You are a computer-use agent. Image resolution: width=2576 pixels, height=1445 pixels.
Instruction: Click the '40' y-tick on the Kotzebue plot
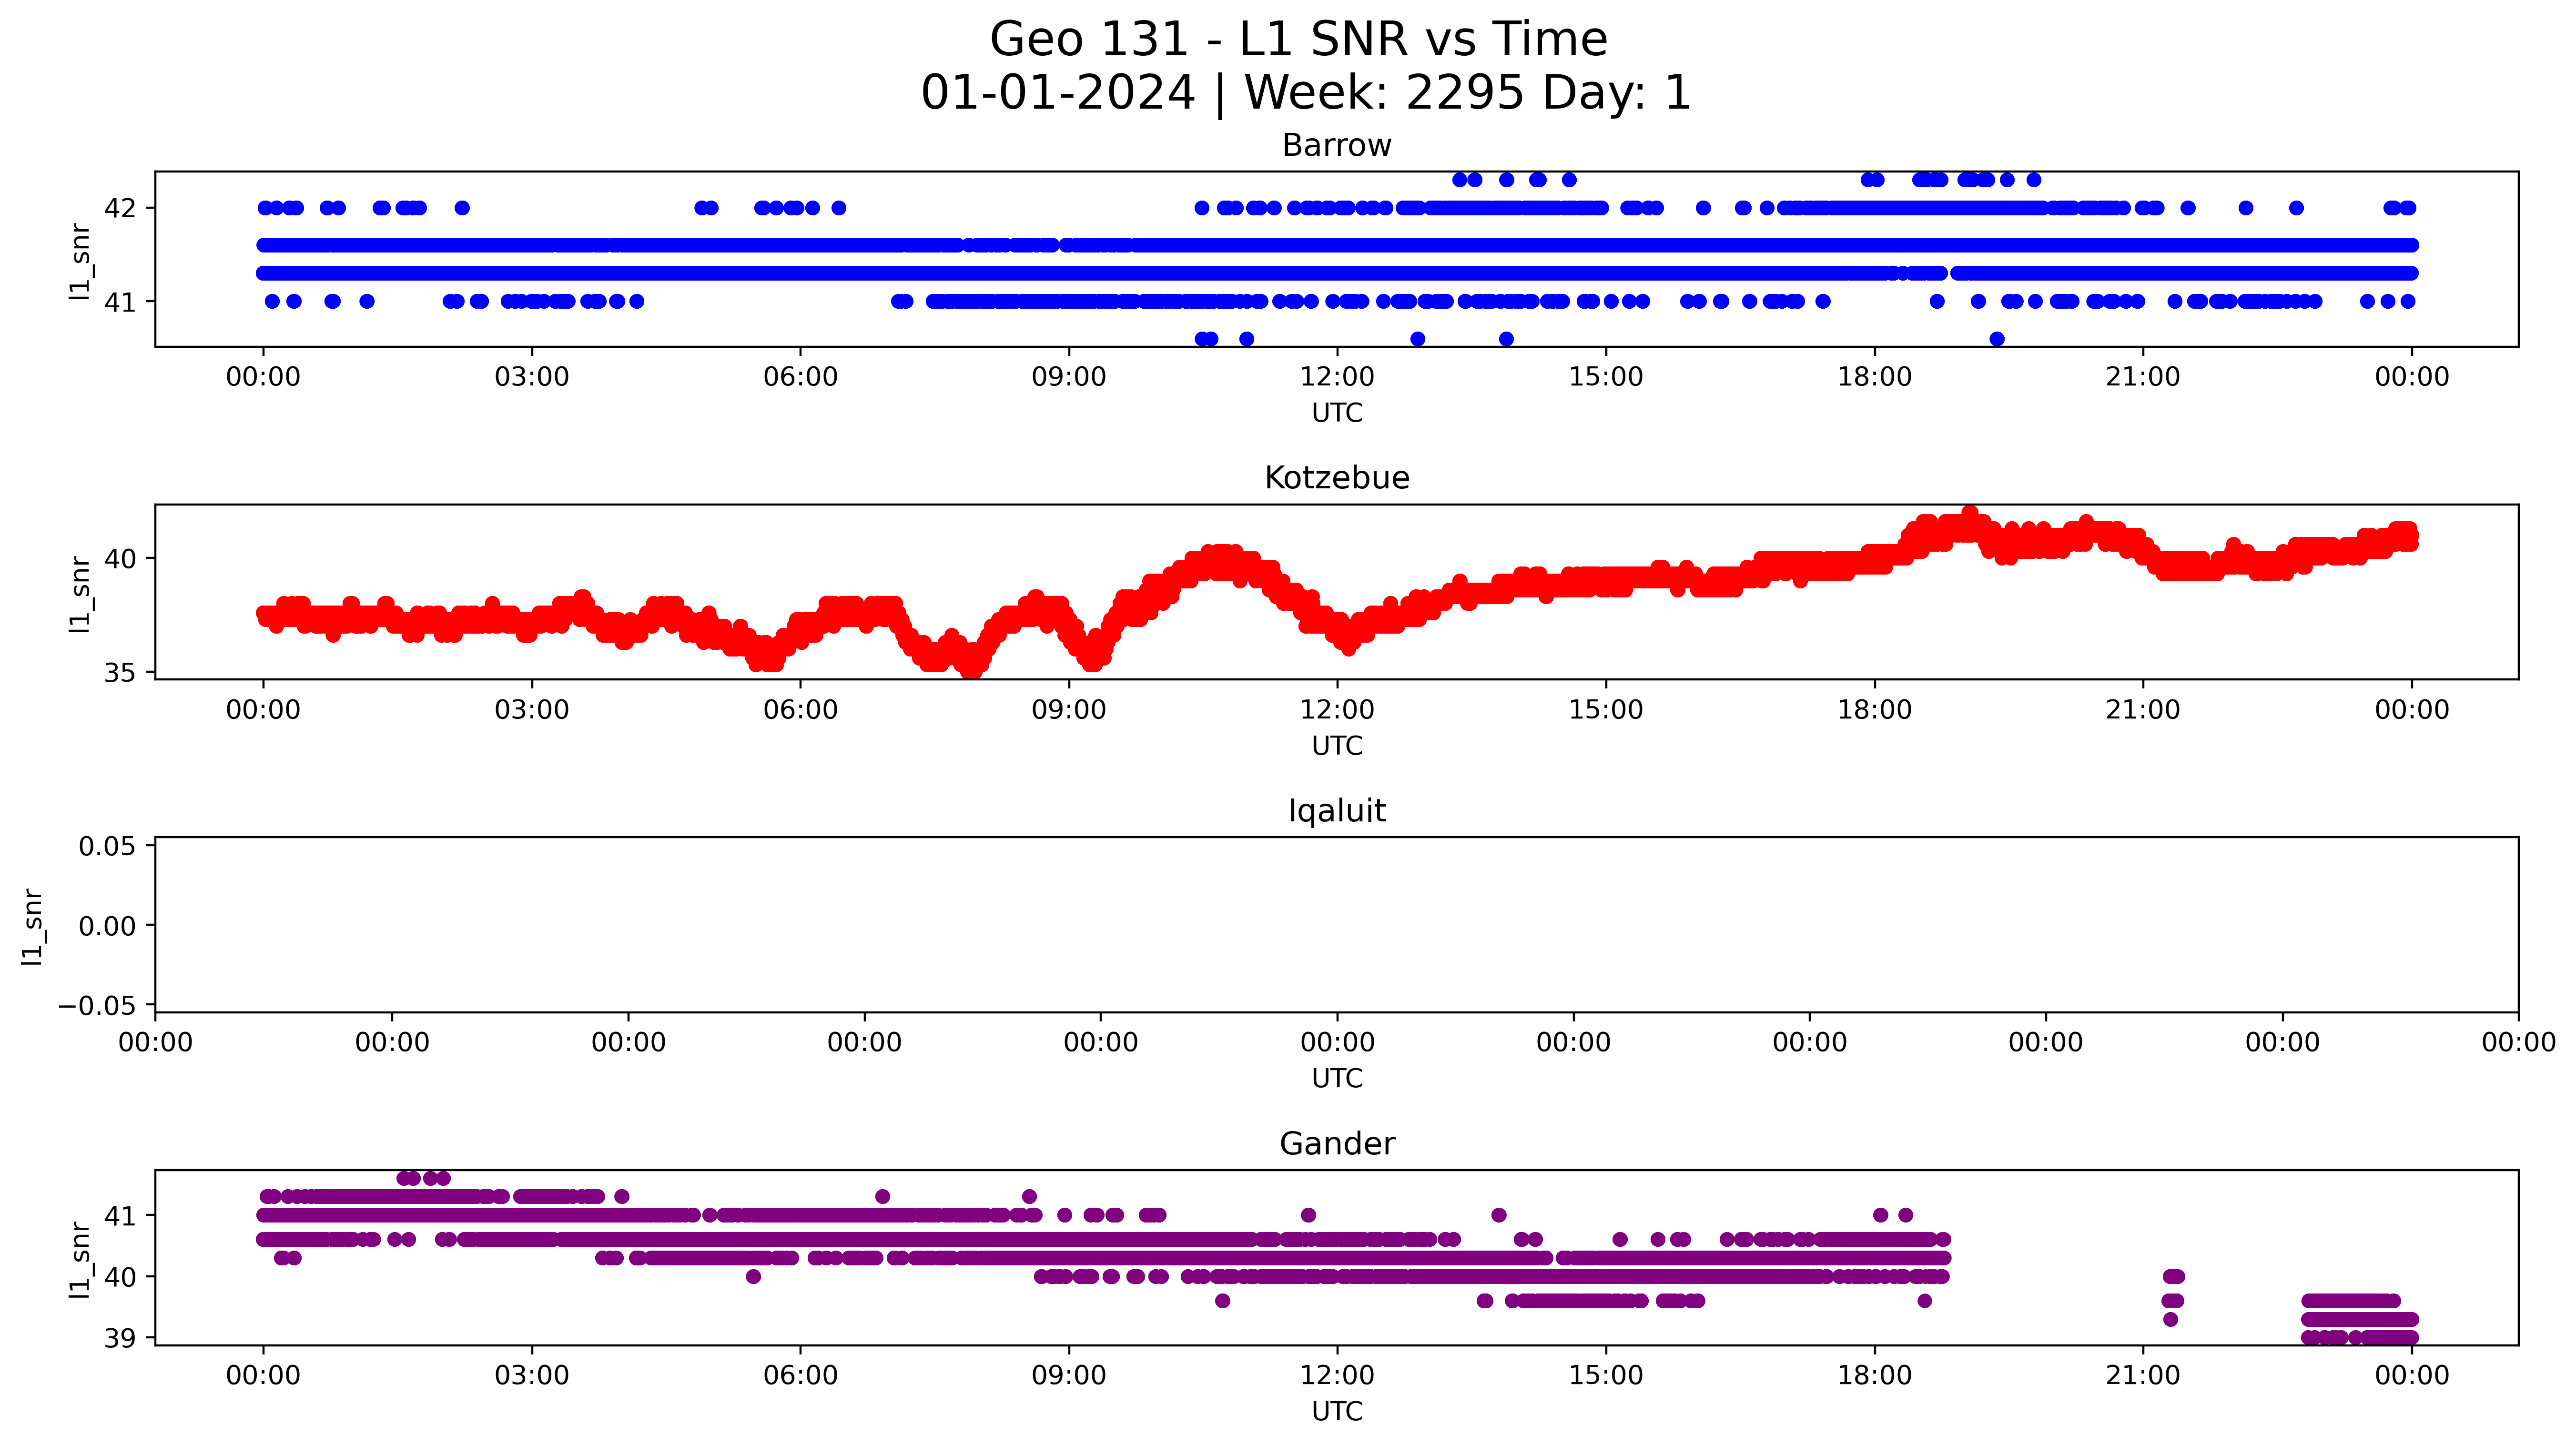pyautogui.click(x=120, y=559)
